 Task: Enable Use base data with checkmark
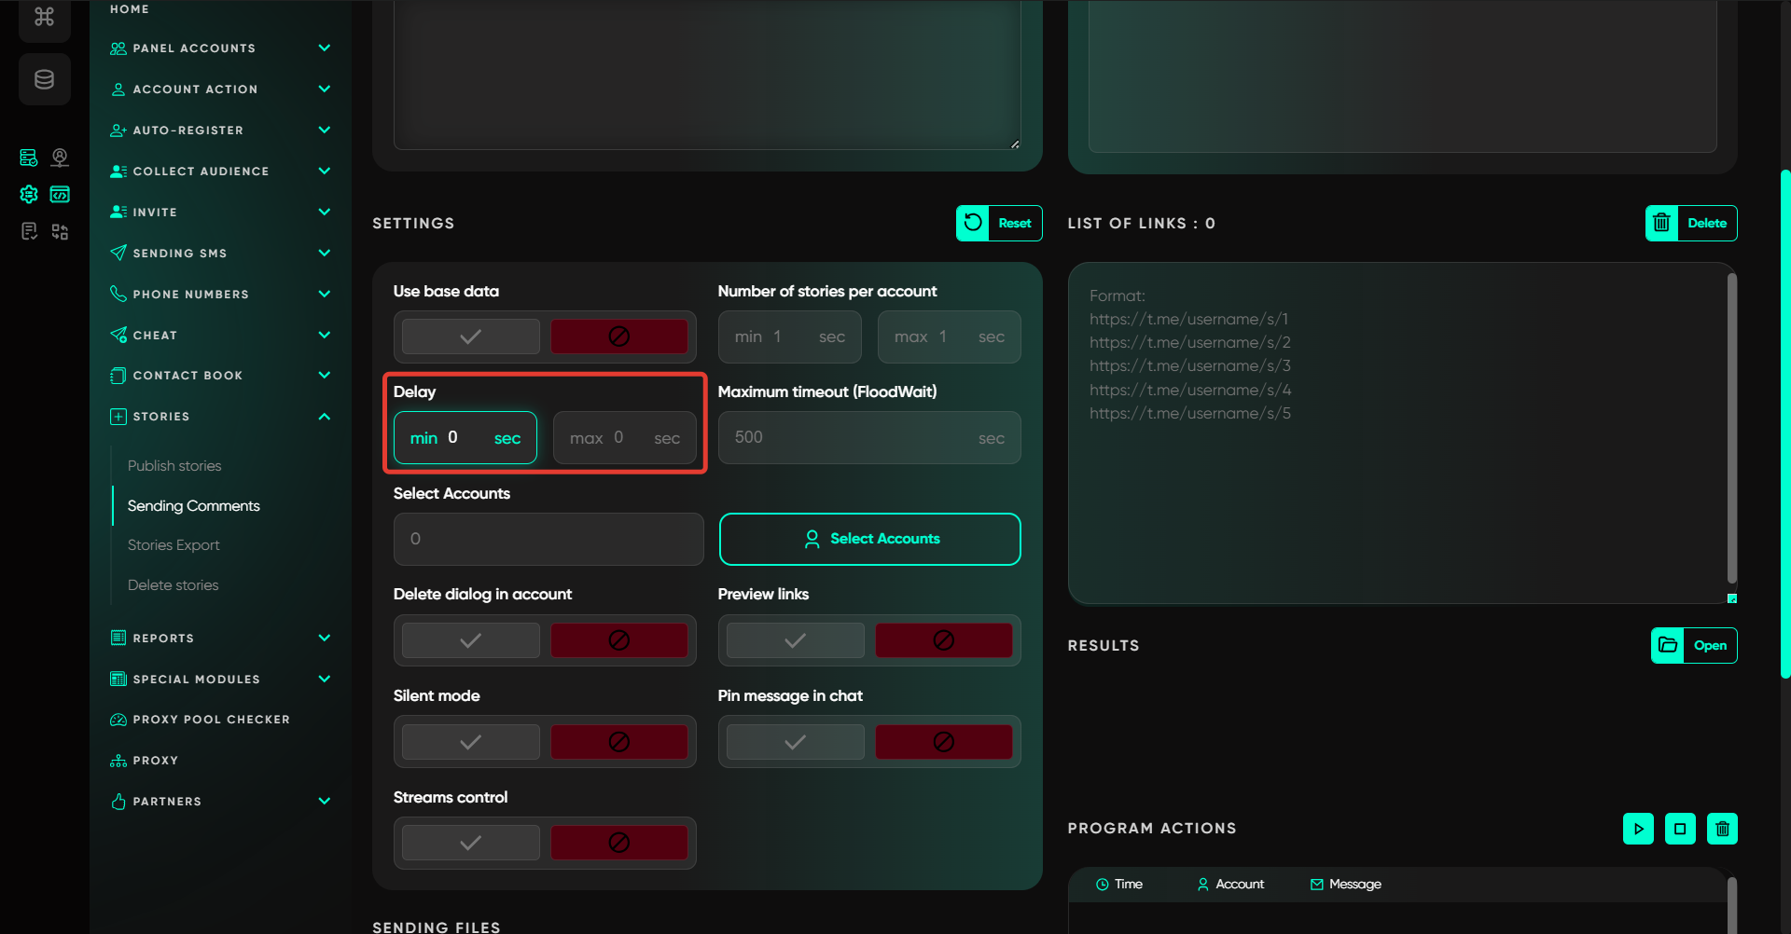click(471, 337)
